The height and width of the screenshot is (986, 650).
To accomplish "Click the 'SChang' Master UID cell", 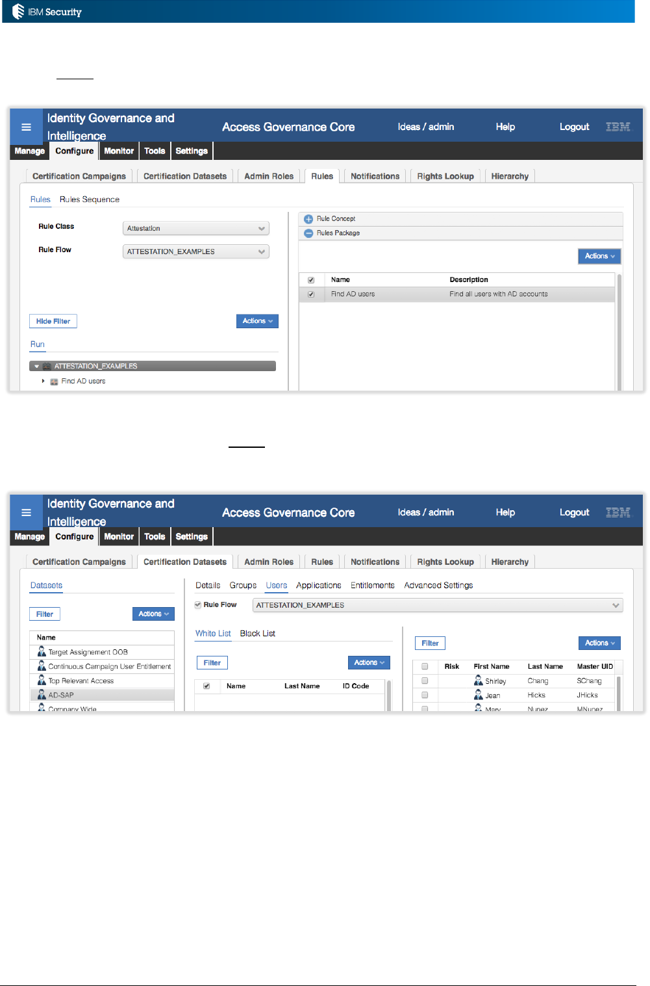I will pyautogui.click(x=589, y=681).
